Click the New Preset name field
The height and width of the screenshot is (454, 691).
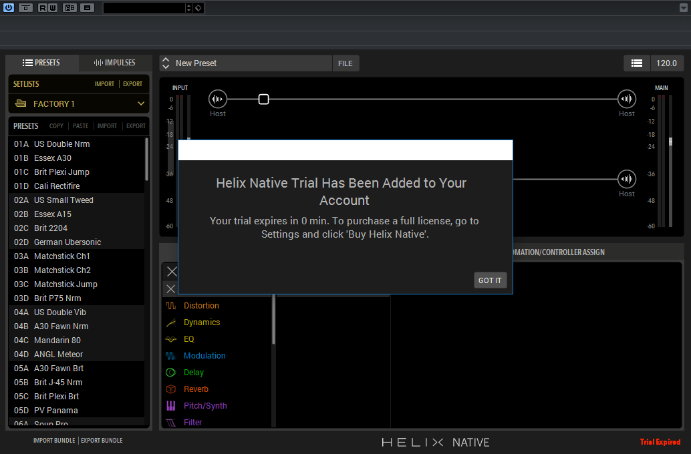[x=252, y=63]
